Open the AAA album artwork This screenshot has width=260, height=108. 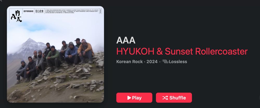(55, 54)
